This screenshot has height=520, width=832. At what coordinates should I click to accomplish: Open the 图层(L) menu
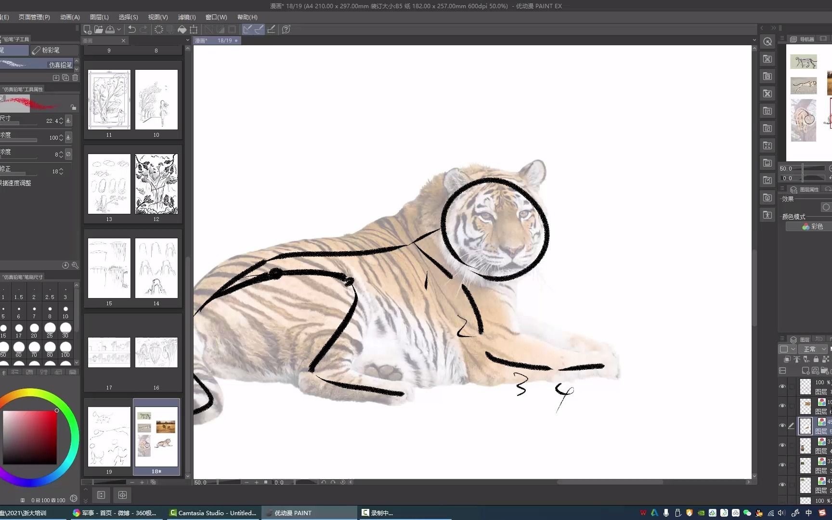tap(99, 17)
